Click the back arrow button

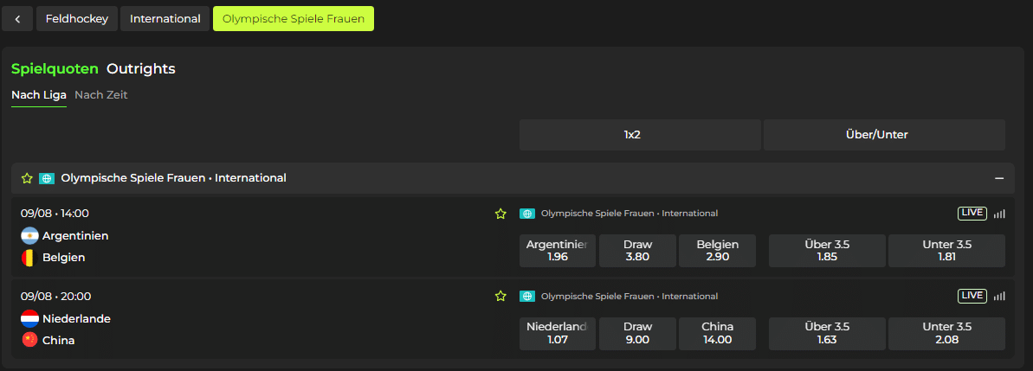point(17,18)
